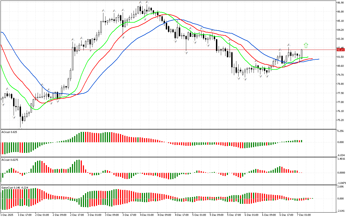Click the red 82.21 price tag
This screenshot has width=349, height=218.
pos(340,50)
